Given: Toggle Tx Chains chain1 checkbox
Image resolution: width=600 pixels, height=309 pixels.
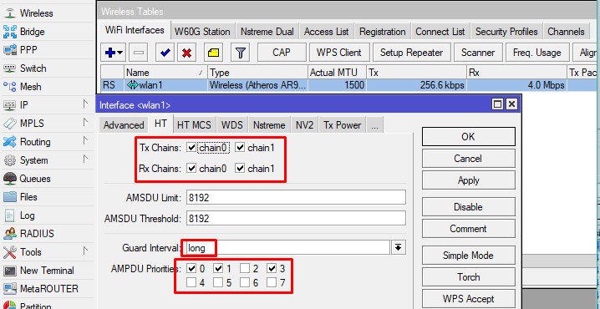Looking at the screenshot, I should (240, 147).
